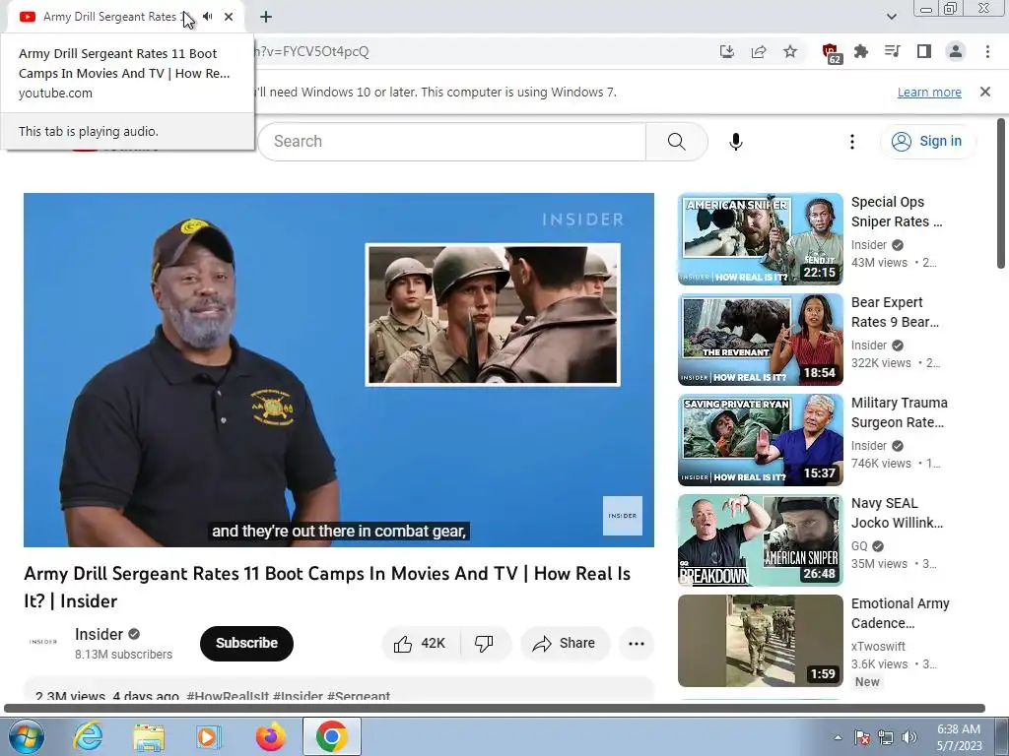Screen dimensions: 1009x756
Task: Open the Action Center flag icon
Action: pyautogui.click(x=862, y=737)
